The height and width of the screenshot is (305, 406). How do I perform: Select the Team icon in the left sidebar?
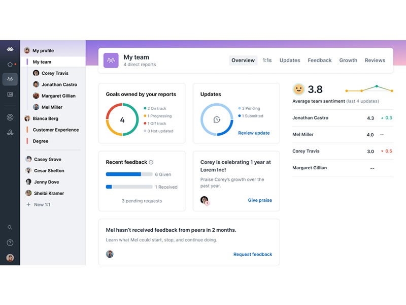coord(10,79)
